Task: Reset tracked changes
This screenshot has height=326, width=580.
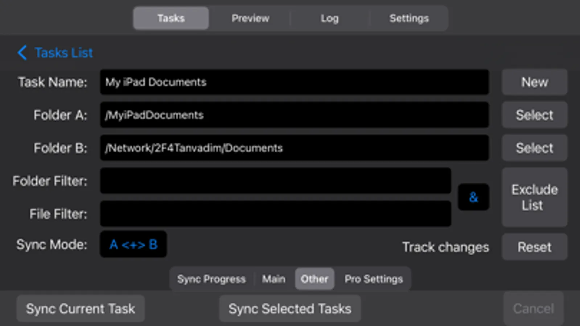Action: click(x=534, y=247)
